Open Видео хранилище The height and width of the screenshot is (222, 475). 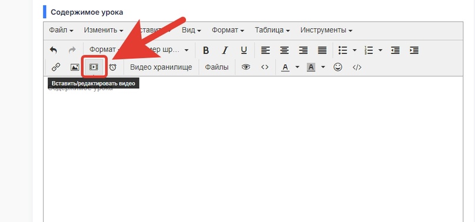161,67
